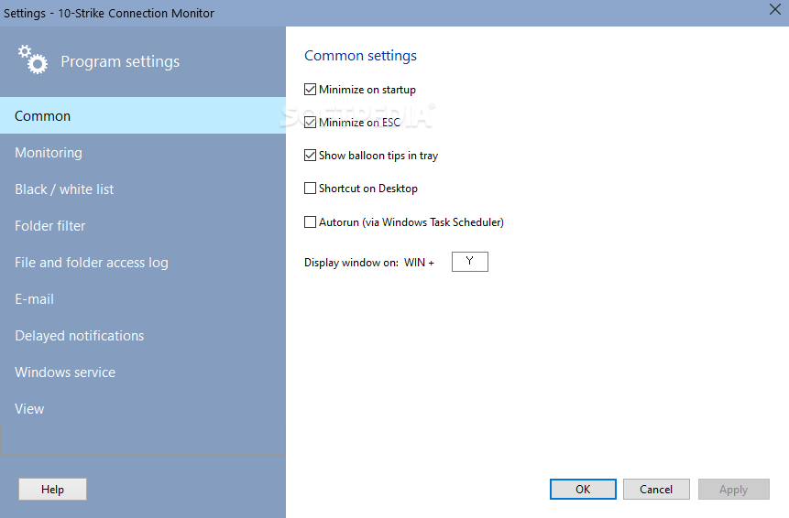Close the Settings window
Viewport: 789px width, 518px height.
pyautogui.click(x=775, y=9)
